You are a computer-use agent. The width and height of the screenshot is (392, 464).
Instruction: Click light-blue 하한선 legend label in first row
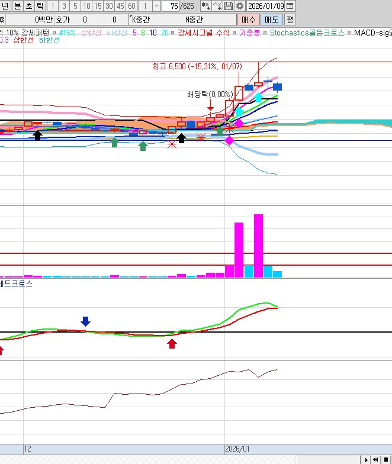pos(117,33)
